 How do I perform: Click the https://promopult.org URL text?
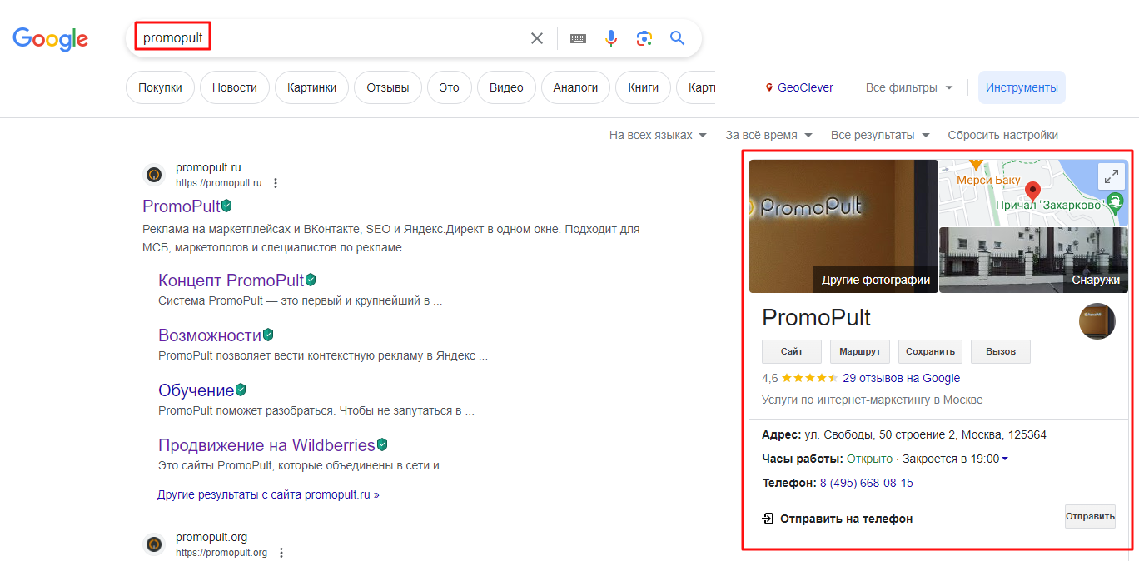tap(221, 553)
